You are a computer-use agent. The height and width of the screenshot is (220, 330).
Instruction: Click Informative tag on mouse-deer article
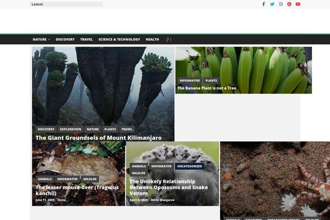point(67,179)
